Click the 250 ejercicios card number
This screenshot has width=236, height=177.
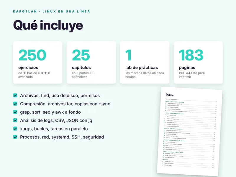(32, 55)
